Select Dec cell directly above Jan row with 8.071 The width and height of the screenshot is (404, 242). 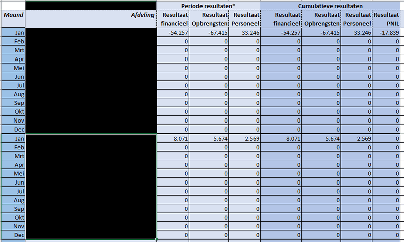tap(13, 130)
